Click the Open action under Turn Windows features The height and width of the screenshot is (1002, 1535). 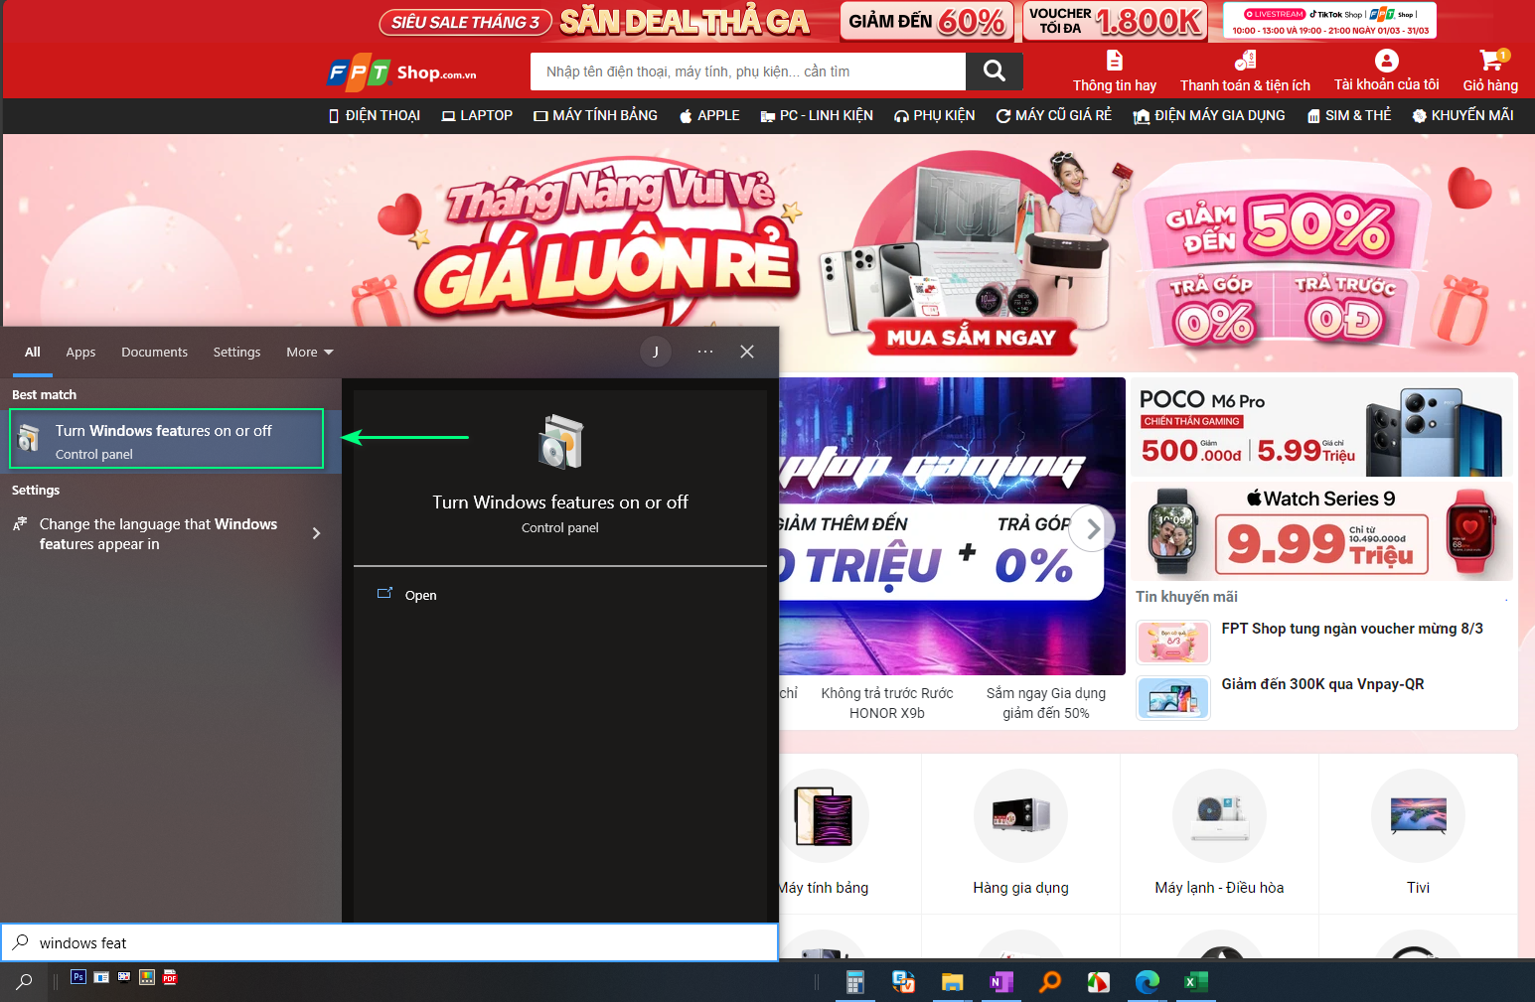(x=420, y=594)
